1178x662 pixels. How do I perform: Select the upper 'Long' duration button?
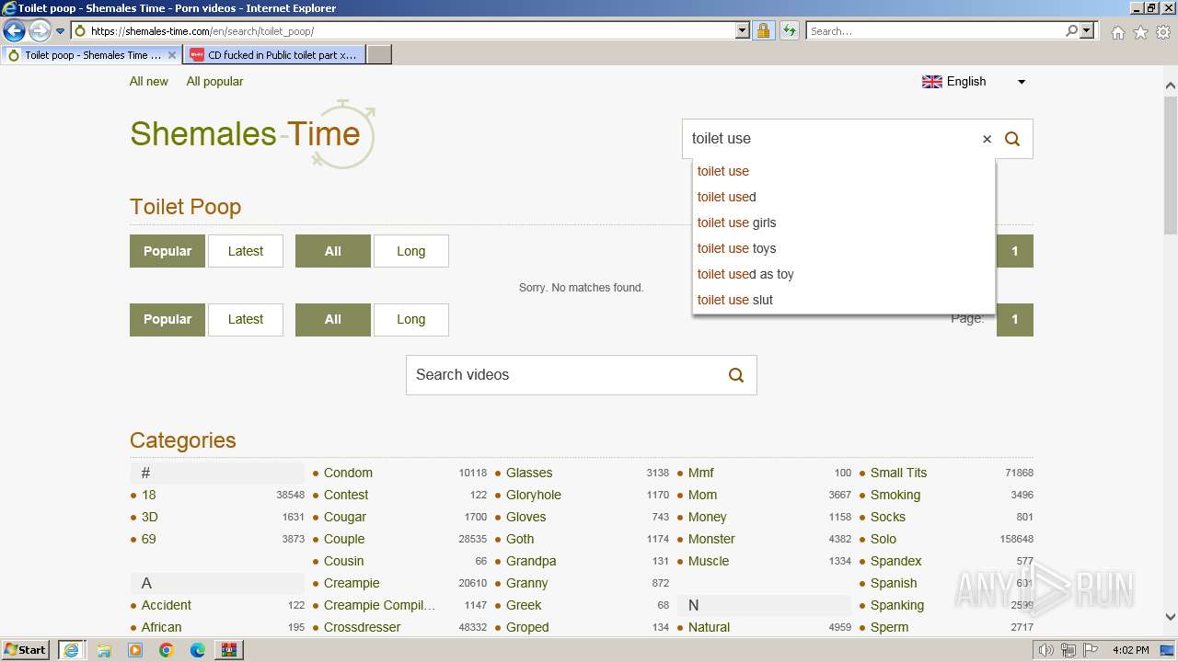pyautogui.click(x=411, y=251)
